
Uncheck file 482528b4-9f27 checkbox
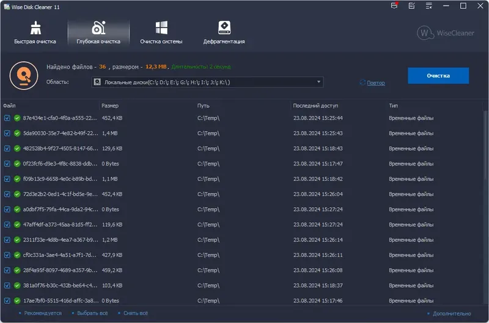[x=7, y=148]
